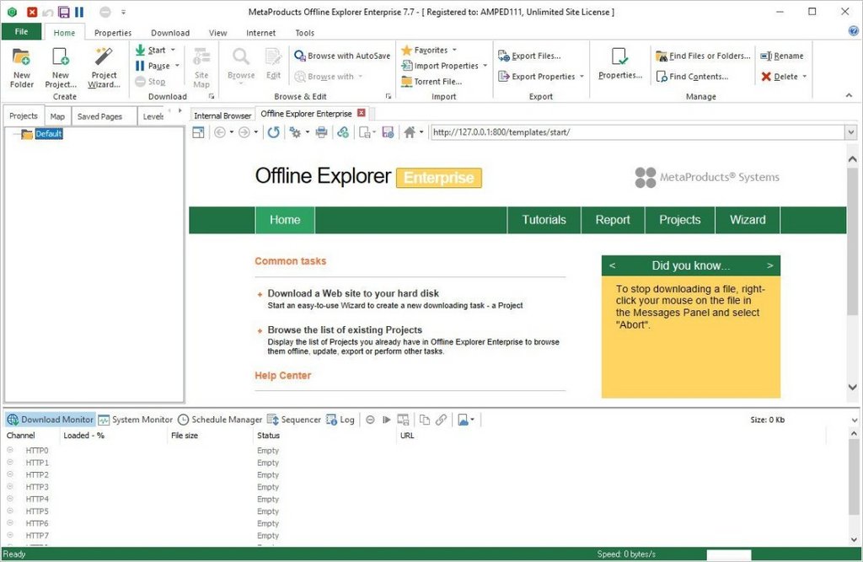Open Report in the page navigation
The width and height of the screenshot is (863, 562).
coord(613,220)
